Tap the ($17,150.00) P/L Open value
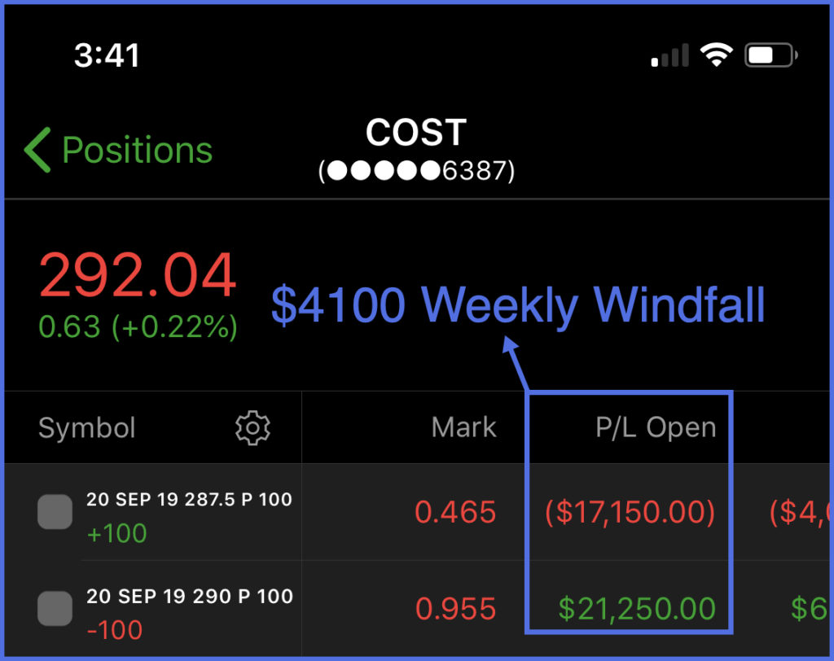 coord(630,512)
